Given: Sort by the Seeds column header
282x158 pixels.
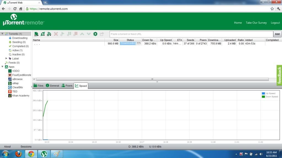Looking at the screenshot, I should point(189,40).
